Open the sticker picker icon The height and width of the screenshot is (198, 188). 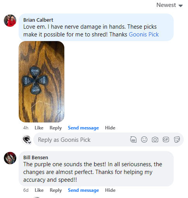pos(177,139)
